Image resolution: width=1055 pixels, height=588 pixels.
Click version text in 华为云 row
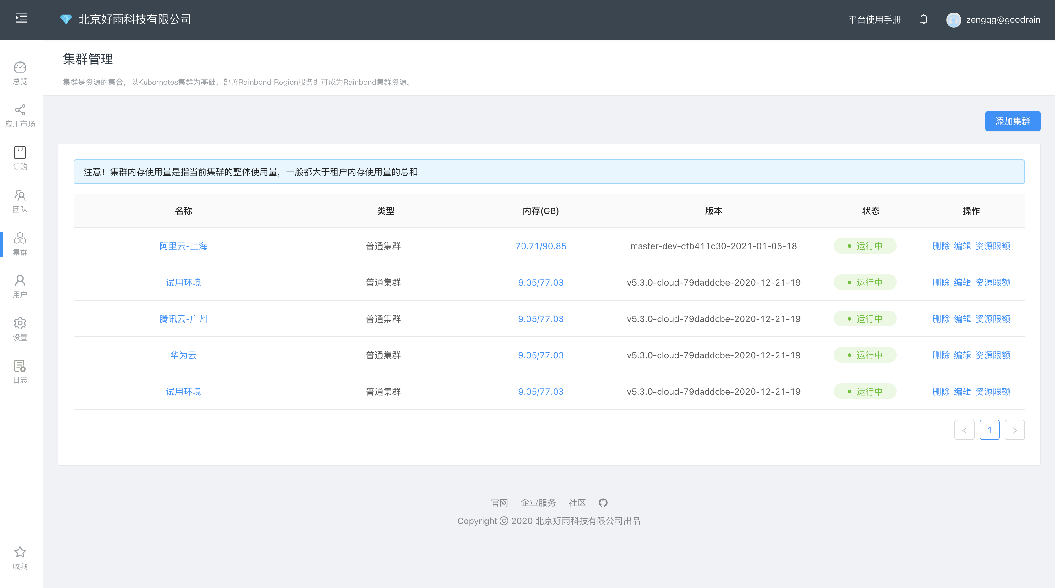[x=713, y=355]
